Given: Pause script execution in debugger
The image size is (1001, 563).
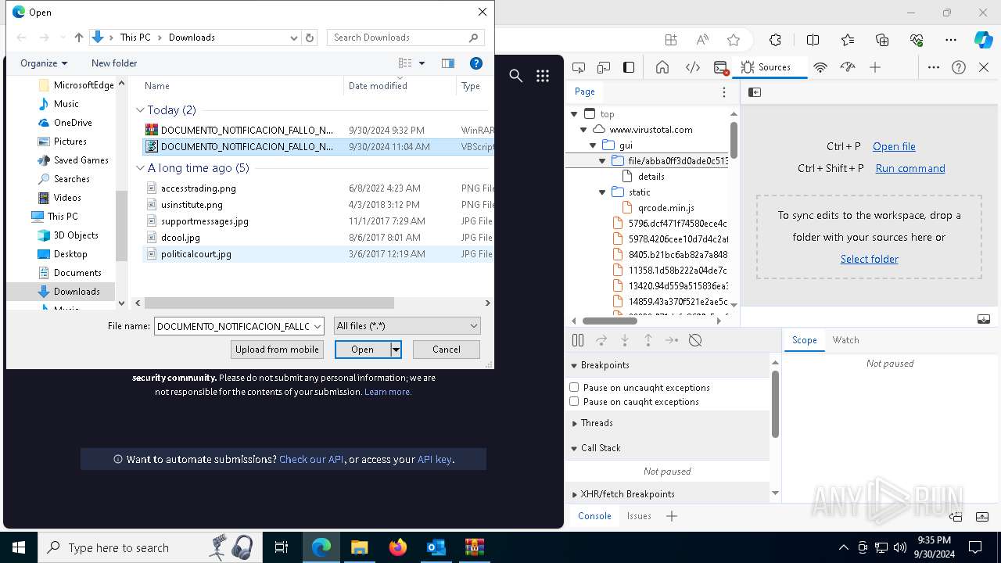Looking at the screenshot, I should [x=578, y=340].
